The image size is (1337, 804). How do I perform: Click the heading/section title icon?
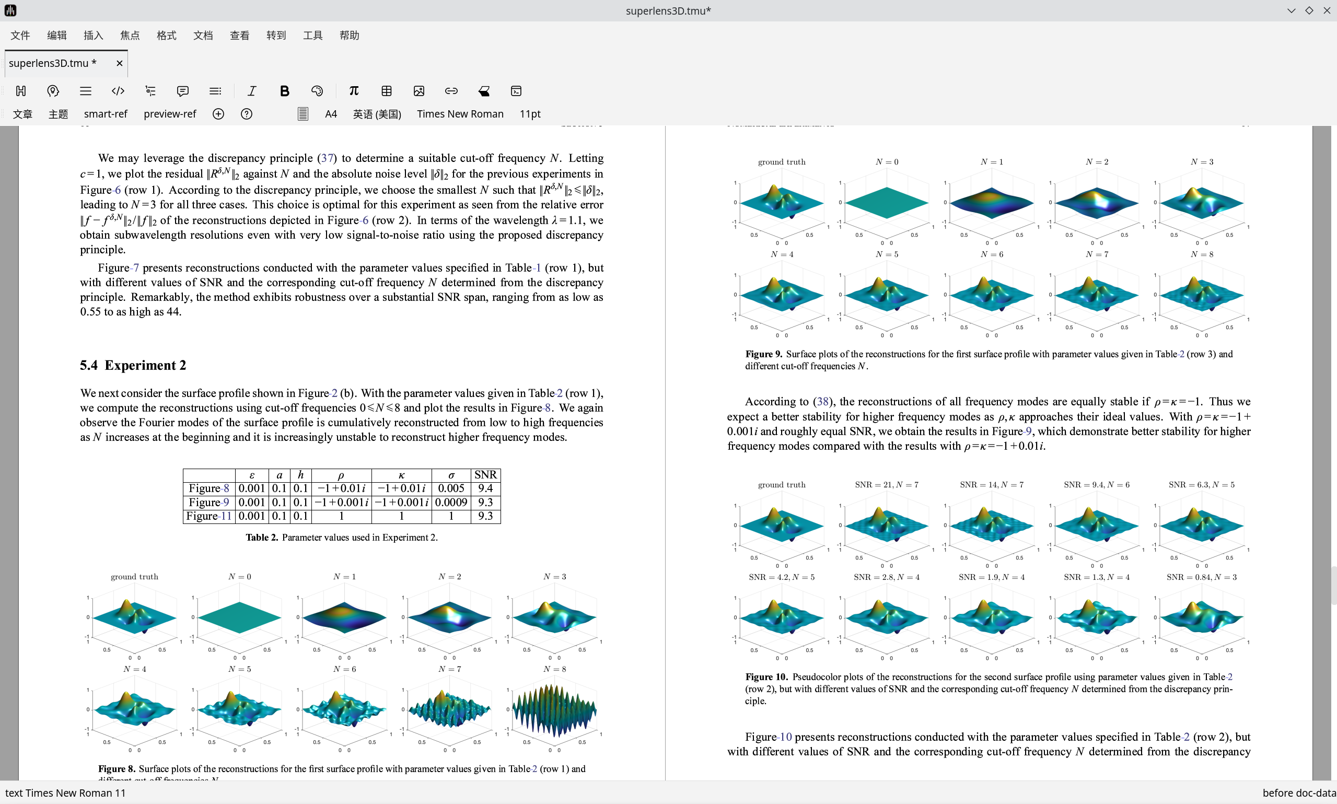pyautogui.click(x=21, y=91)
